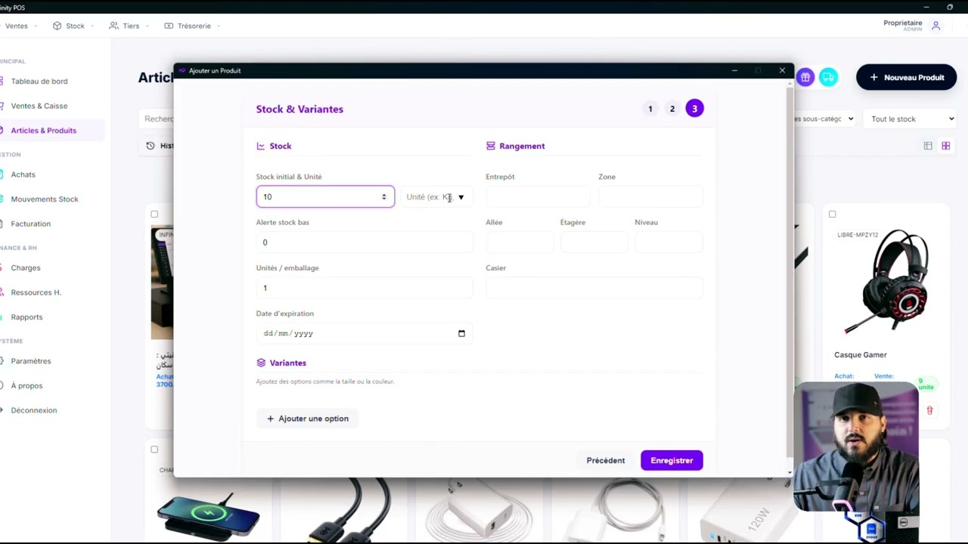Delete Casque Gamer with trash icon
968x544 pixels.
click(x=929, y=410)
